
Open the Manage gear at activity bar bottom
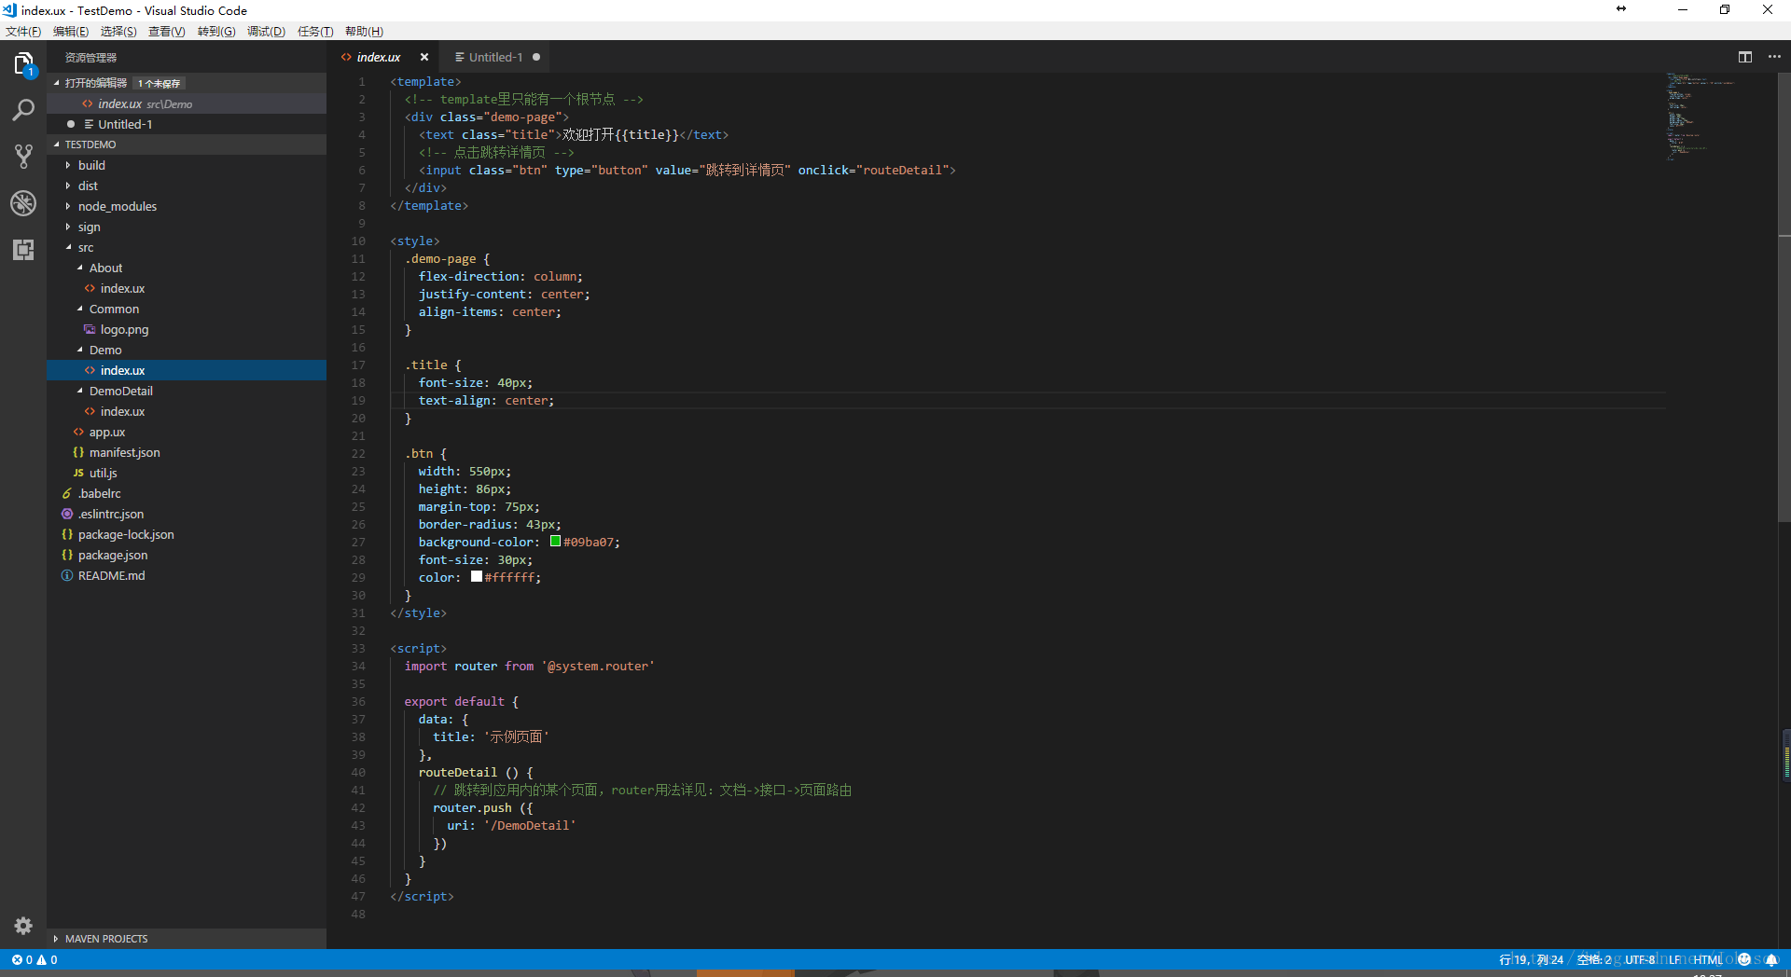point(23,926)
